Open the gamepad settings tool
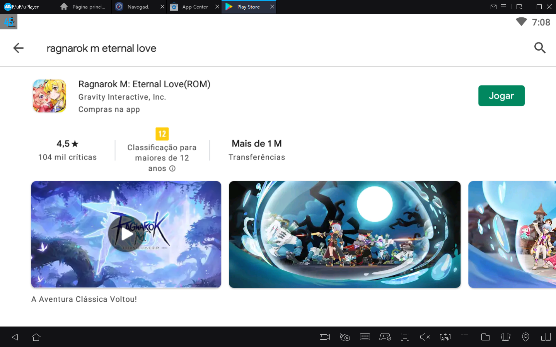556x347 pixels. pyautogui.click(x=385, y=337)
